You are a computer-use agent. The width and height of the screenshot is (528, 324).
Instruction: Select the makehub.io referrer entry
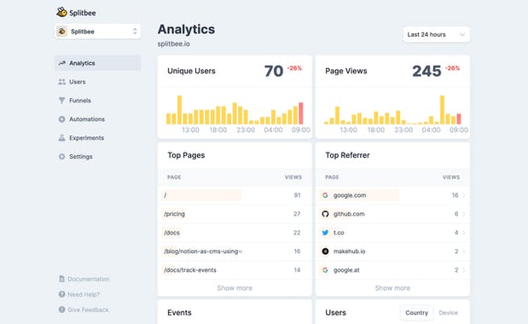(x=392, y=251)
